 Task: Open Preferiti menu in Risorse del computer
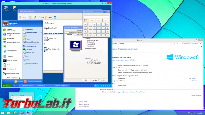pyautogui.click(x=37, y=14)
